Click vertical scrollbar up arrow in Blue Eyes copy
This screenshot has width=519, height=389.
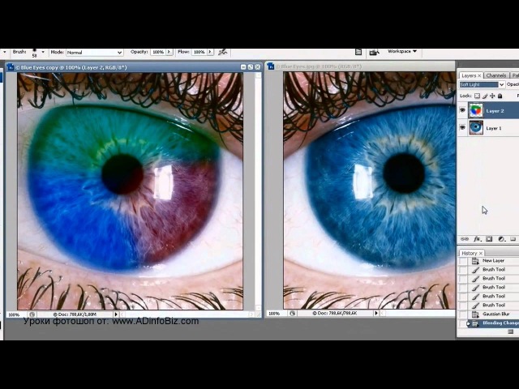point(258,75)
